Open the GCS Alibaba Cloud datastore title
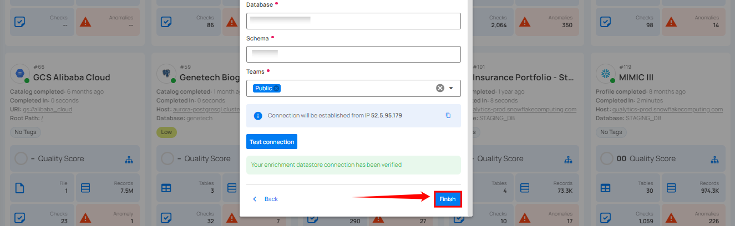 click(72, 78)
